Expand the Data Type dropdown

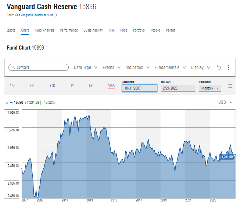tap(86, 67)
